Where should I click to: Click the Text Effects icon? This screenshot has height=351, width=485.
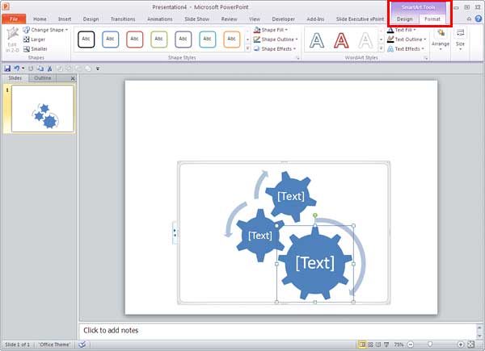click(390, 48)
